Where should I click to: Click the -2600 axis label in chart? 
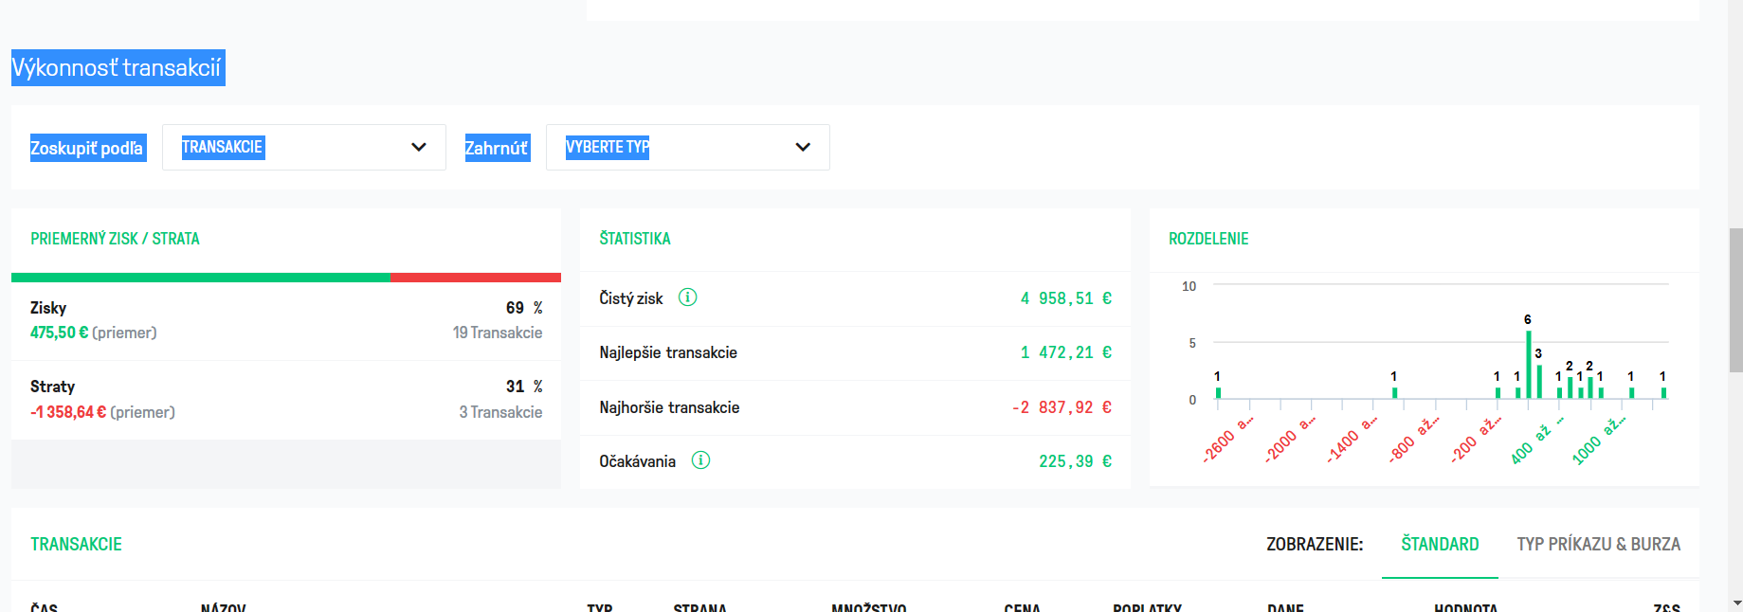(x=1227, y=439)
